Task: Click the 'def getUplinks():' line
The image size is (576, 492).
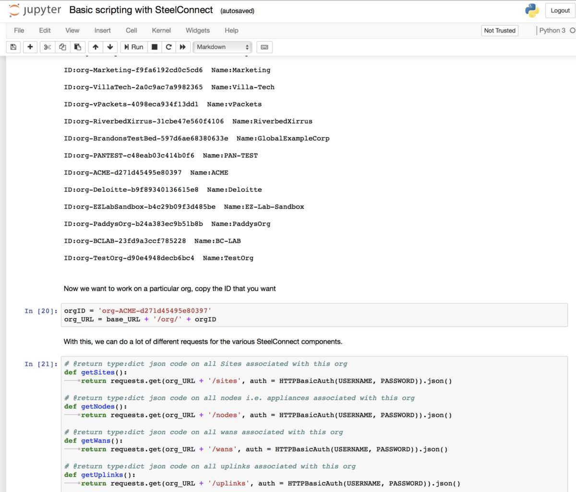Action: click(x=100, y=475)
